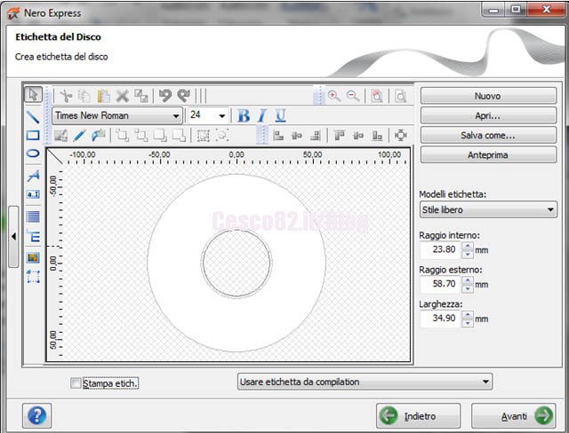Go back with the Indietro button

[x=418, y=416]
